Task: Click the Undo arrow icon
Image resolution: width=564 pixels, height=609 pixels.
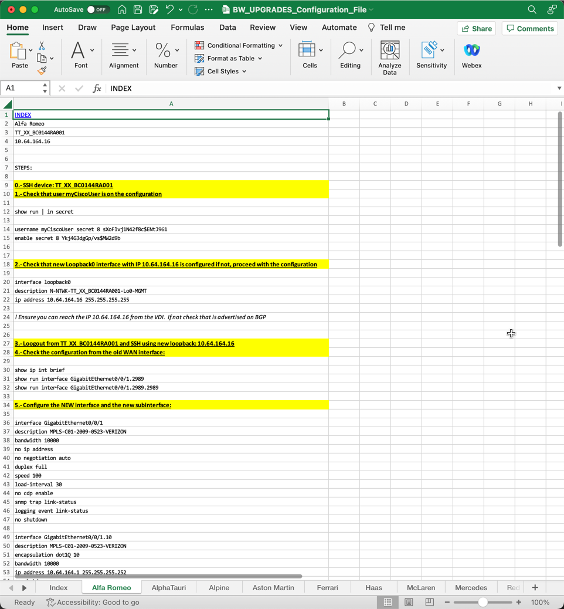Action: pyautogui.click(x=169, y=9)
